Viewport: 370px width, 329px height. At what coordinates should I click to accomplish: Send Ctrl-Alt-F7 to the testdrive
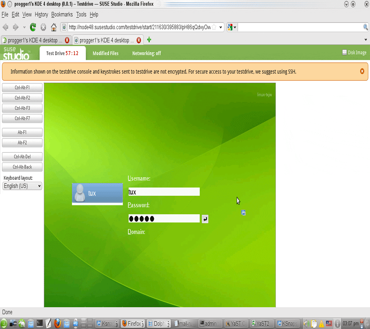point(22,118)
